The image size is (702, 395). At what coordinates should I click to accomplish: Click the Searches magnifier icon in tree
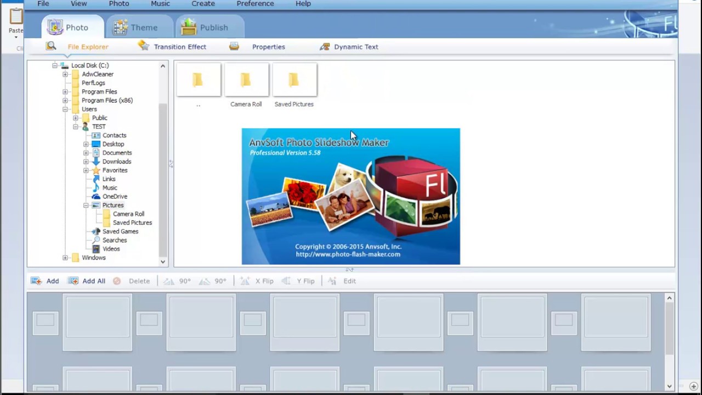click(x=96, y=240)
